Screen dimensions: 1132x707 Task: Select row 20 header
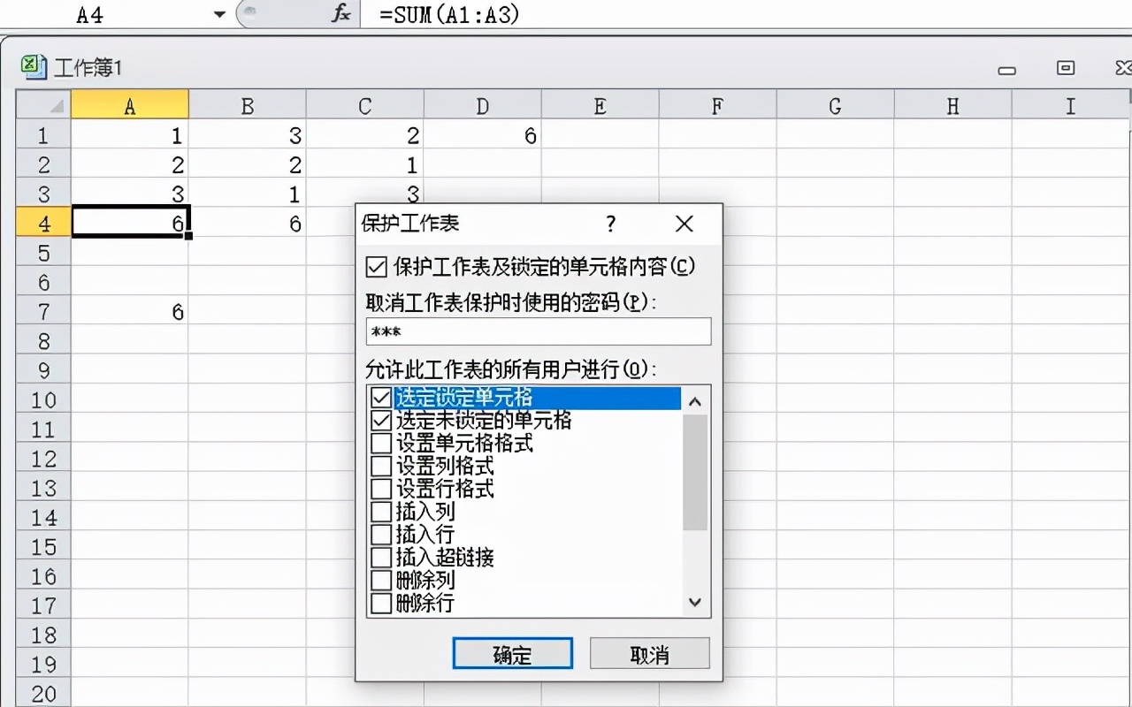[43, 693]
